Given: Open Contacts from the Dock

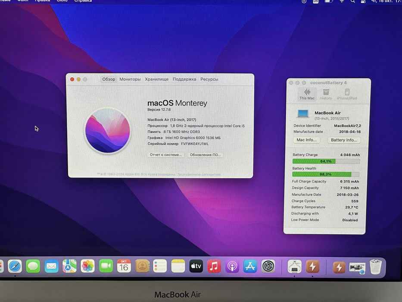Looking at the screenshot, I should pos(142,266).
